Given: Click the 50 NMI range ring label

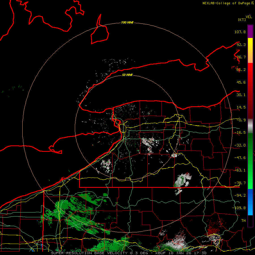Looking at the screenshot, I should coord(127,75).
